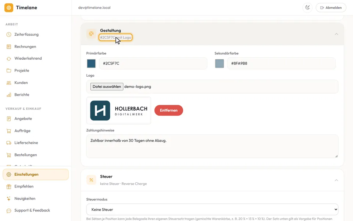Click the percent icon in Steuer header
The width and height of the screenshot is (353, 221).
tap(91, 180)
